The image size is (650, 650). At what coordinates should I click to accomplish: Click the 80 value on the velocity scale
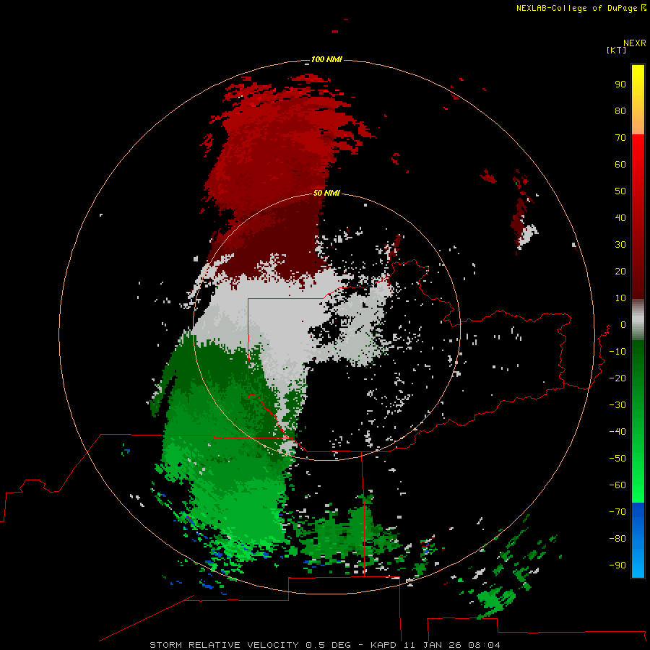coord(620,110)
